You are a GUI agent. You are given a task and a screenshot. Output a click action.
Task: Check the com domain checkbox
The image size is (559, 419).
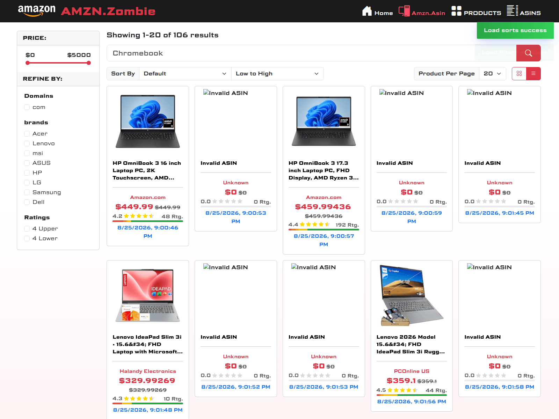tap(27, 107)
